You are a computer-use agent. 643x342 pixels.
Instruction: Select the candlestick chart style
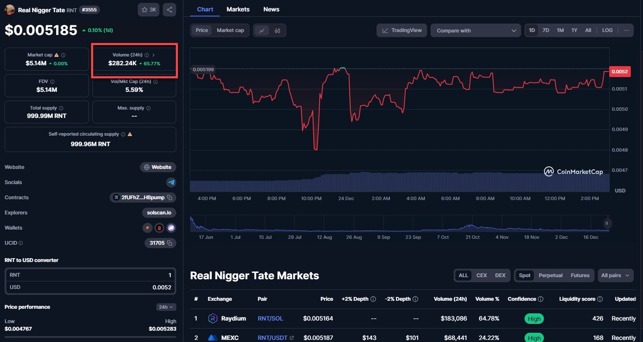coord(277,31)
